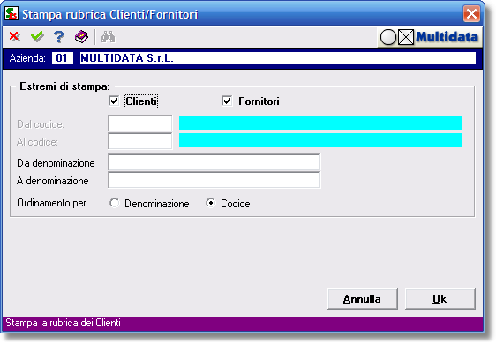This screenshot has width=496, height=344.
Task: Click the Ok button
Action: (440, 299)
